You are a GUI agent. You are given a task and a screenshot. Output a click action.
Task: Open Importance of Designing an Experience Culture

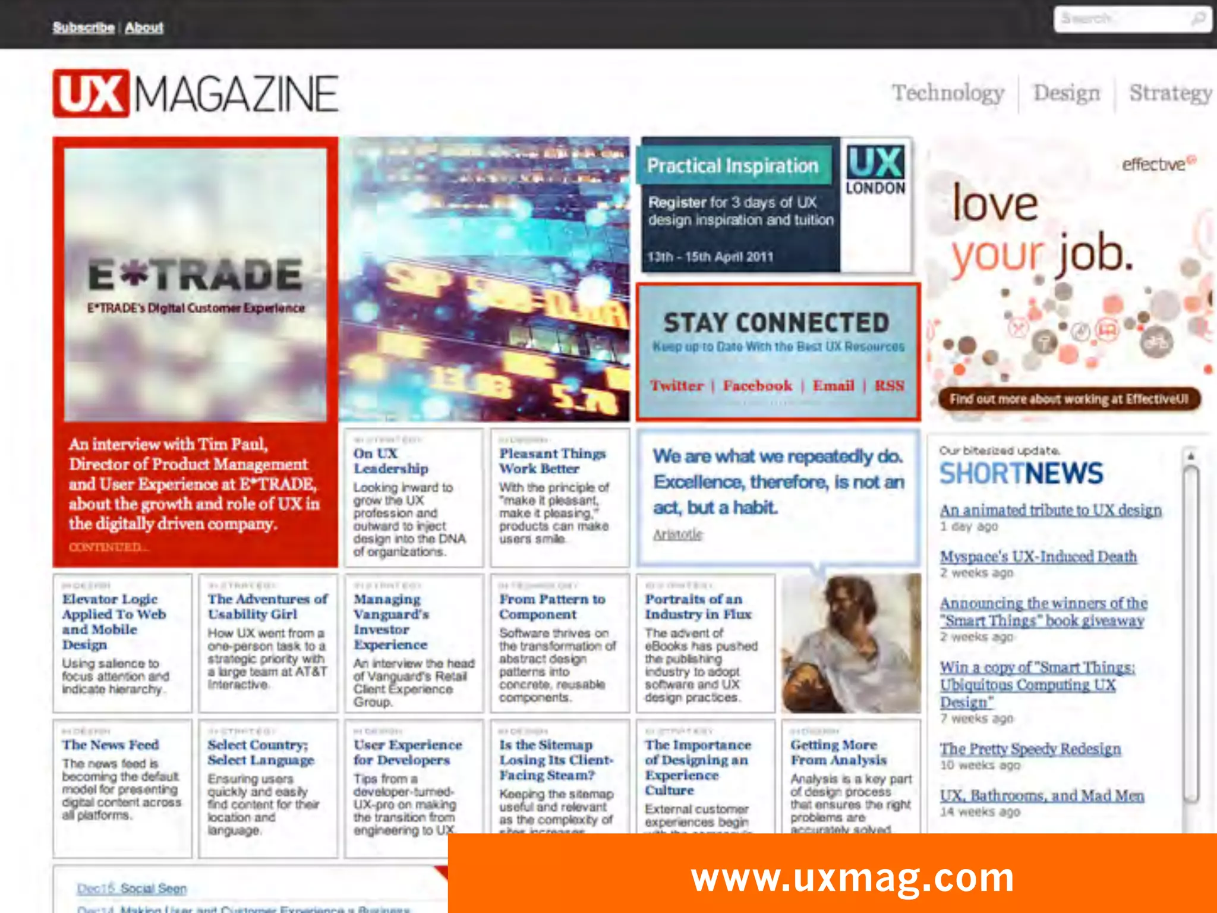[698, 767]
